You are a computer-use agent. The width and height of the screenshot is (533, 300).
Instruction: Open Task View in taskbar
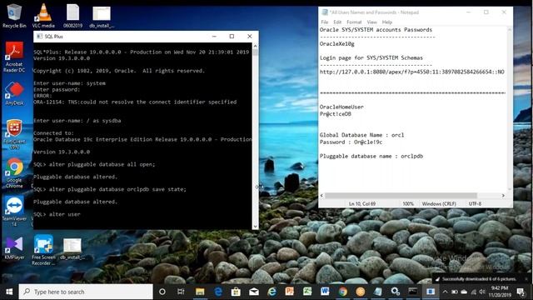tap(181, 292)
